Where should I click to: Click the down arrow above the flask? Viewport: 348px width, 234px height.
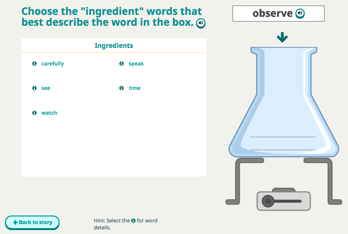(282, 37)
